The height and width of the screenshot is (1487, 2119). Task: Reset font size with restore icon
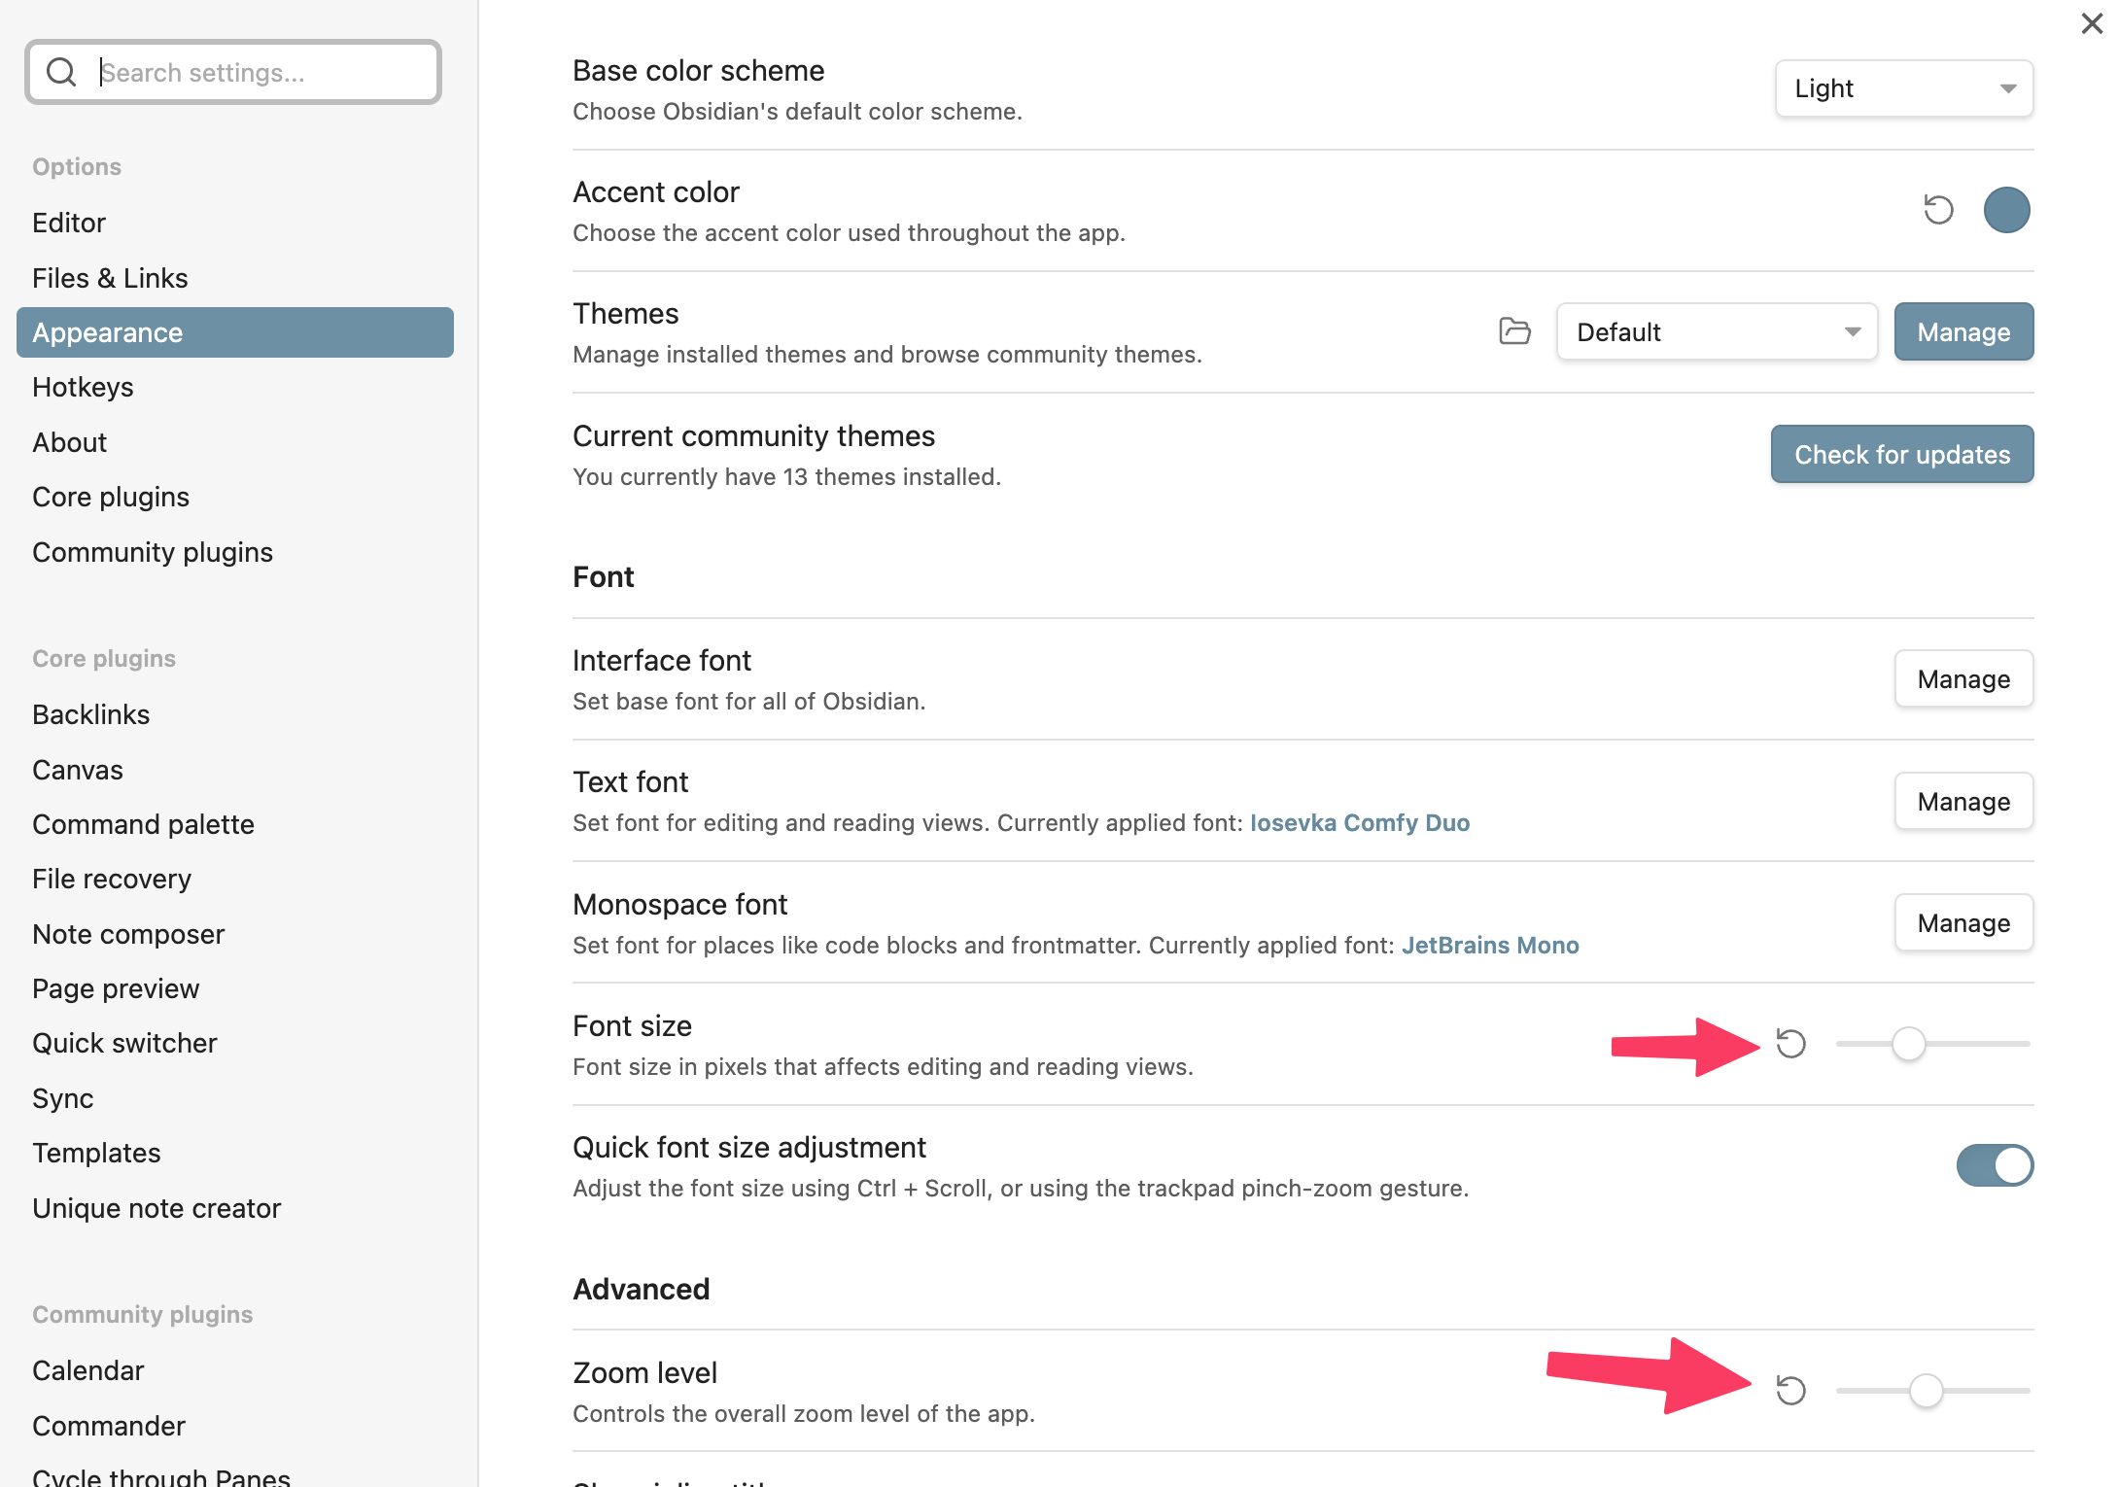click(x=1790, y=1044)
